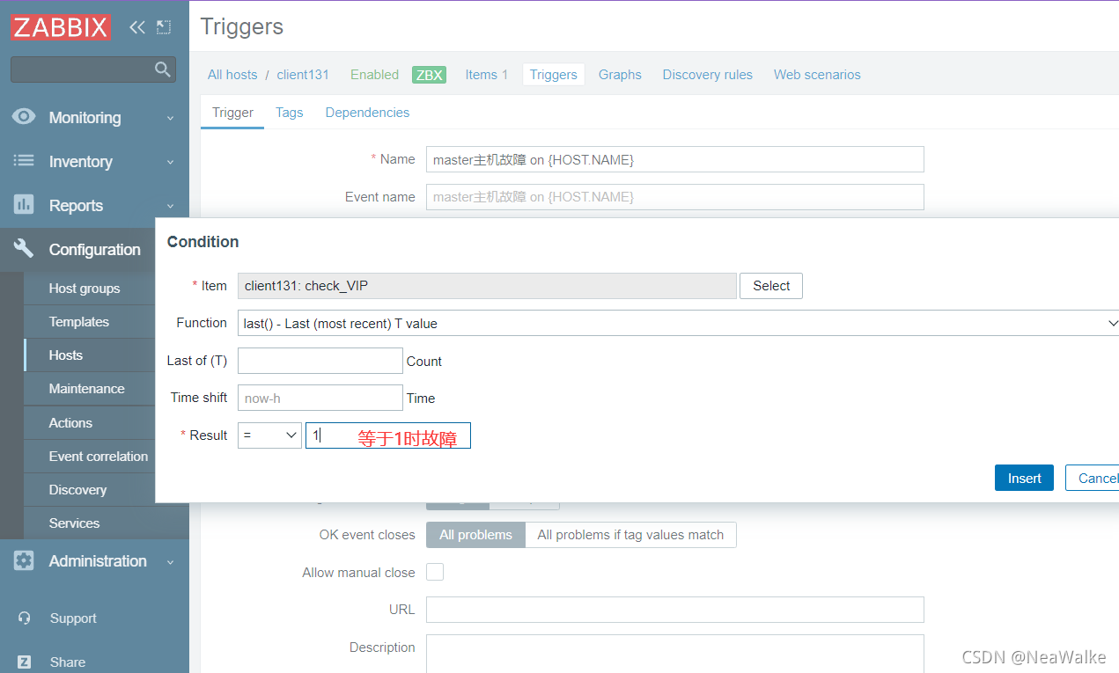Click the Monitoring eye icon
Viewport: 1119px width, 673px height.
[x=24, y=117]
